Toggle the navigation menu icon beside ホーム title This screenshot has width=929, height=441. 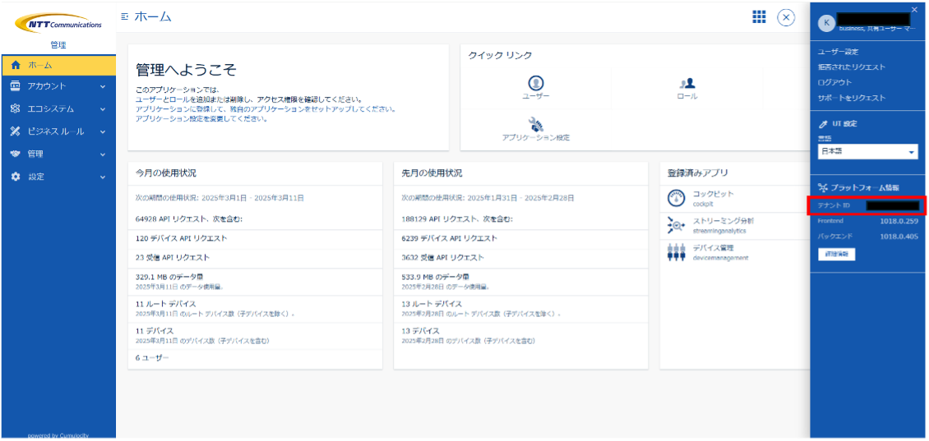(x=124, y=16)
